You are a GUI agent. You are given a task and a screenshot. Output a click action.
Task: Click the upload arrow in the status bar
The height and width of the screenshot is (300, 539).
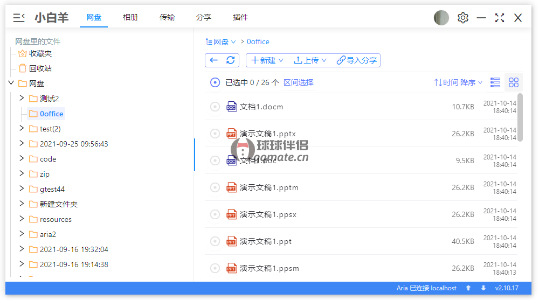coord(468,288)
